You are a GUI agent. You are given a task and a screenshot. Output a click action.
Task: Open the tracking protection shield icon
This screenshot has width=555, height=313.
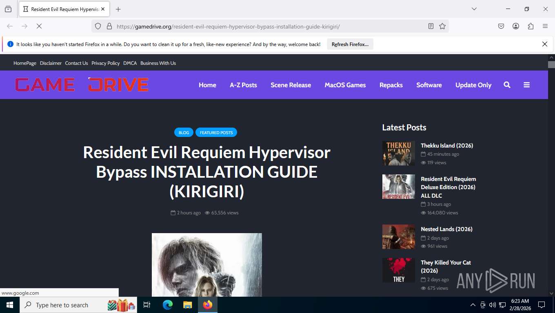[98, 26]
